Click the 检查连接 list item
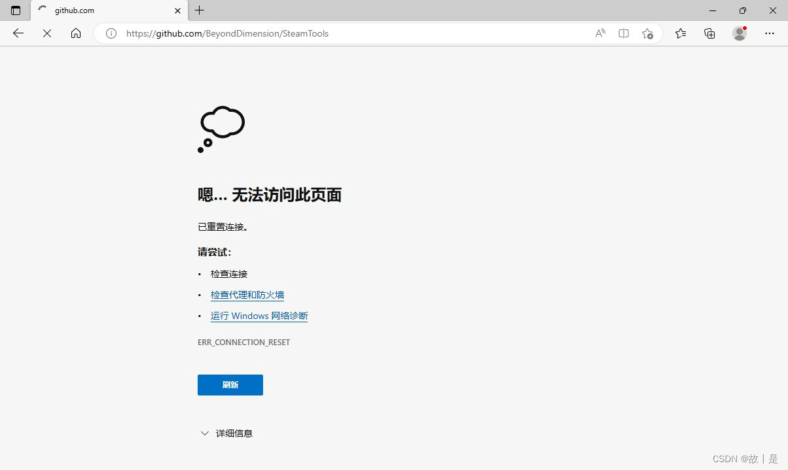 pyautogui.click(x=229, y=274)
